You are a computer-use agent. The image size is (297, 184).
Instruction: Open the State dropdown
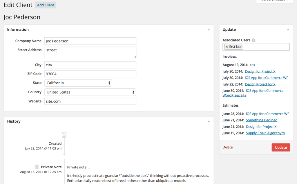78,83
